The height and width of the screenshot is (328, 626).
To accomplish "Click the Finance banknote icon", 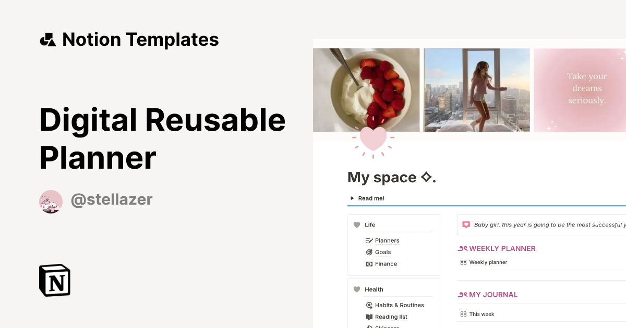I will [369, 264].
